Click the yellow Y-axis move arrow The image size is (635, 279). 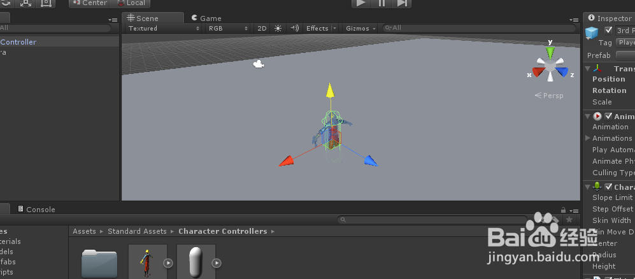(331, 90)
